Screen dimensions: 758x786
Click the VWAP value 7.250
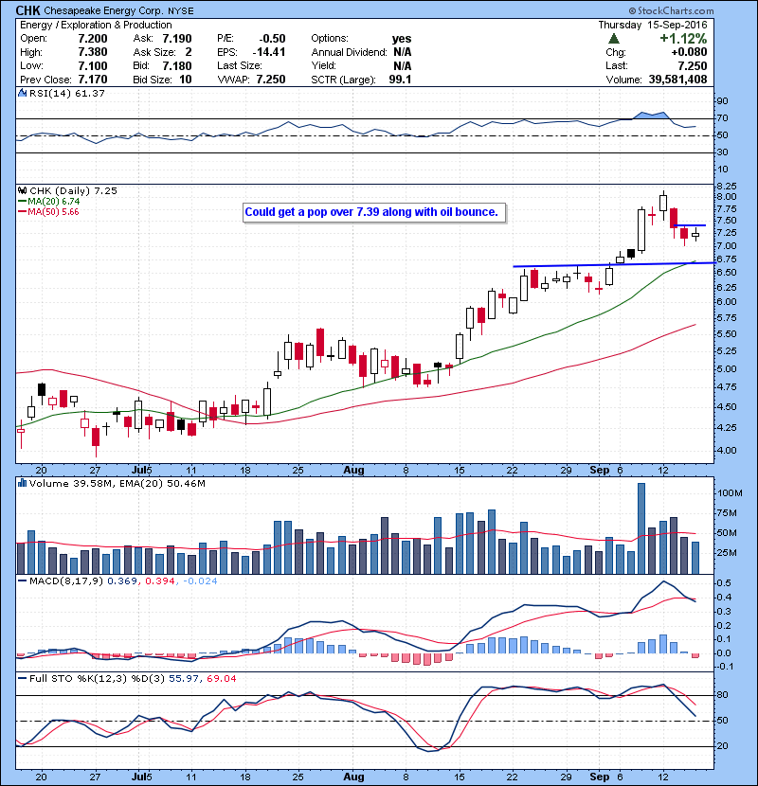[x=271, y=80]
